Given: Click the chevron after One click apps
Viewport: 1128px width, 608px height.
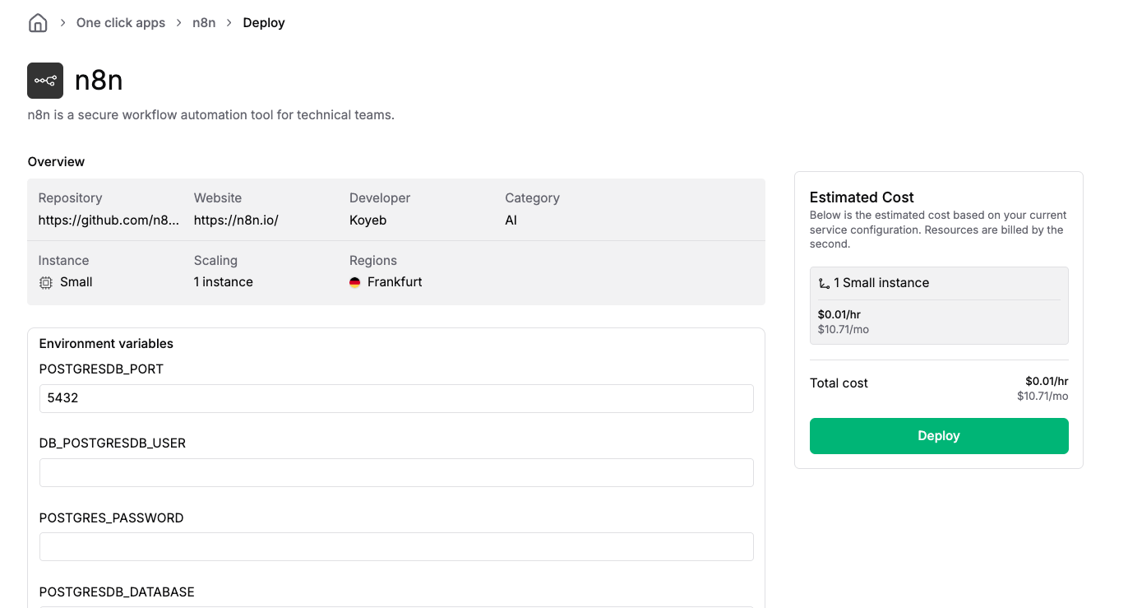Looking at the screenshot, I should [x=181, y=22].
